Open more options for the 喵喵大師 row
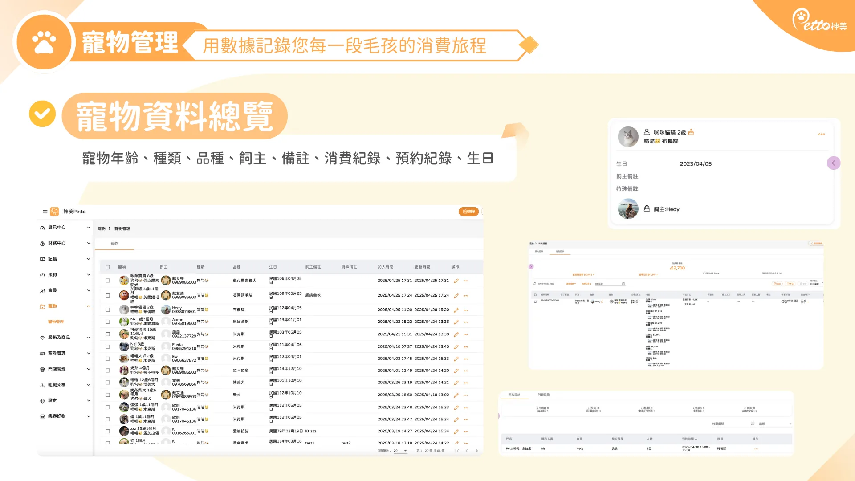This screenshot has height=481, width=855. (466, 359)
